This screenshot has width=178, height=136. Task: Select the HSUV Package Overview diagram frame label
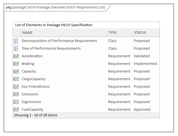tap(55, 7)
